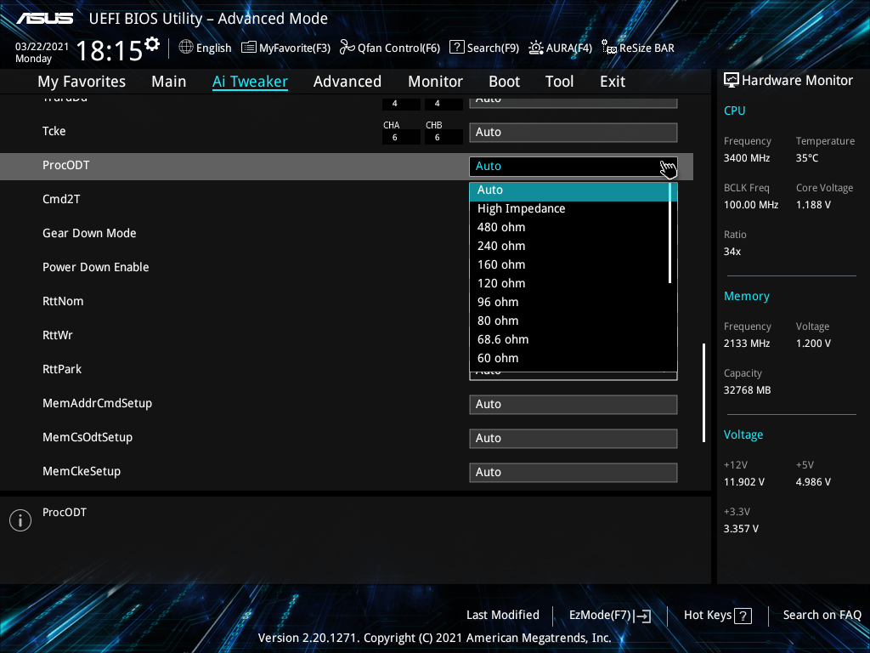Pick 60 ohm from the list
Image resolution: width=870 pixels, height=653 pixels.
[569, 358]
